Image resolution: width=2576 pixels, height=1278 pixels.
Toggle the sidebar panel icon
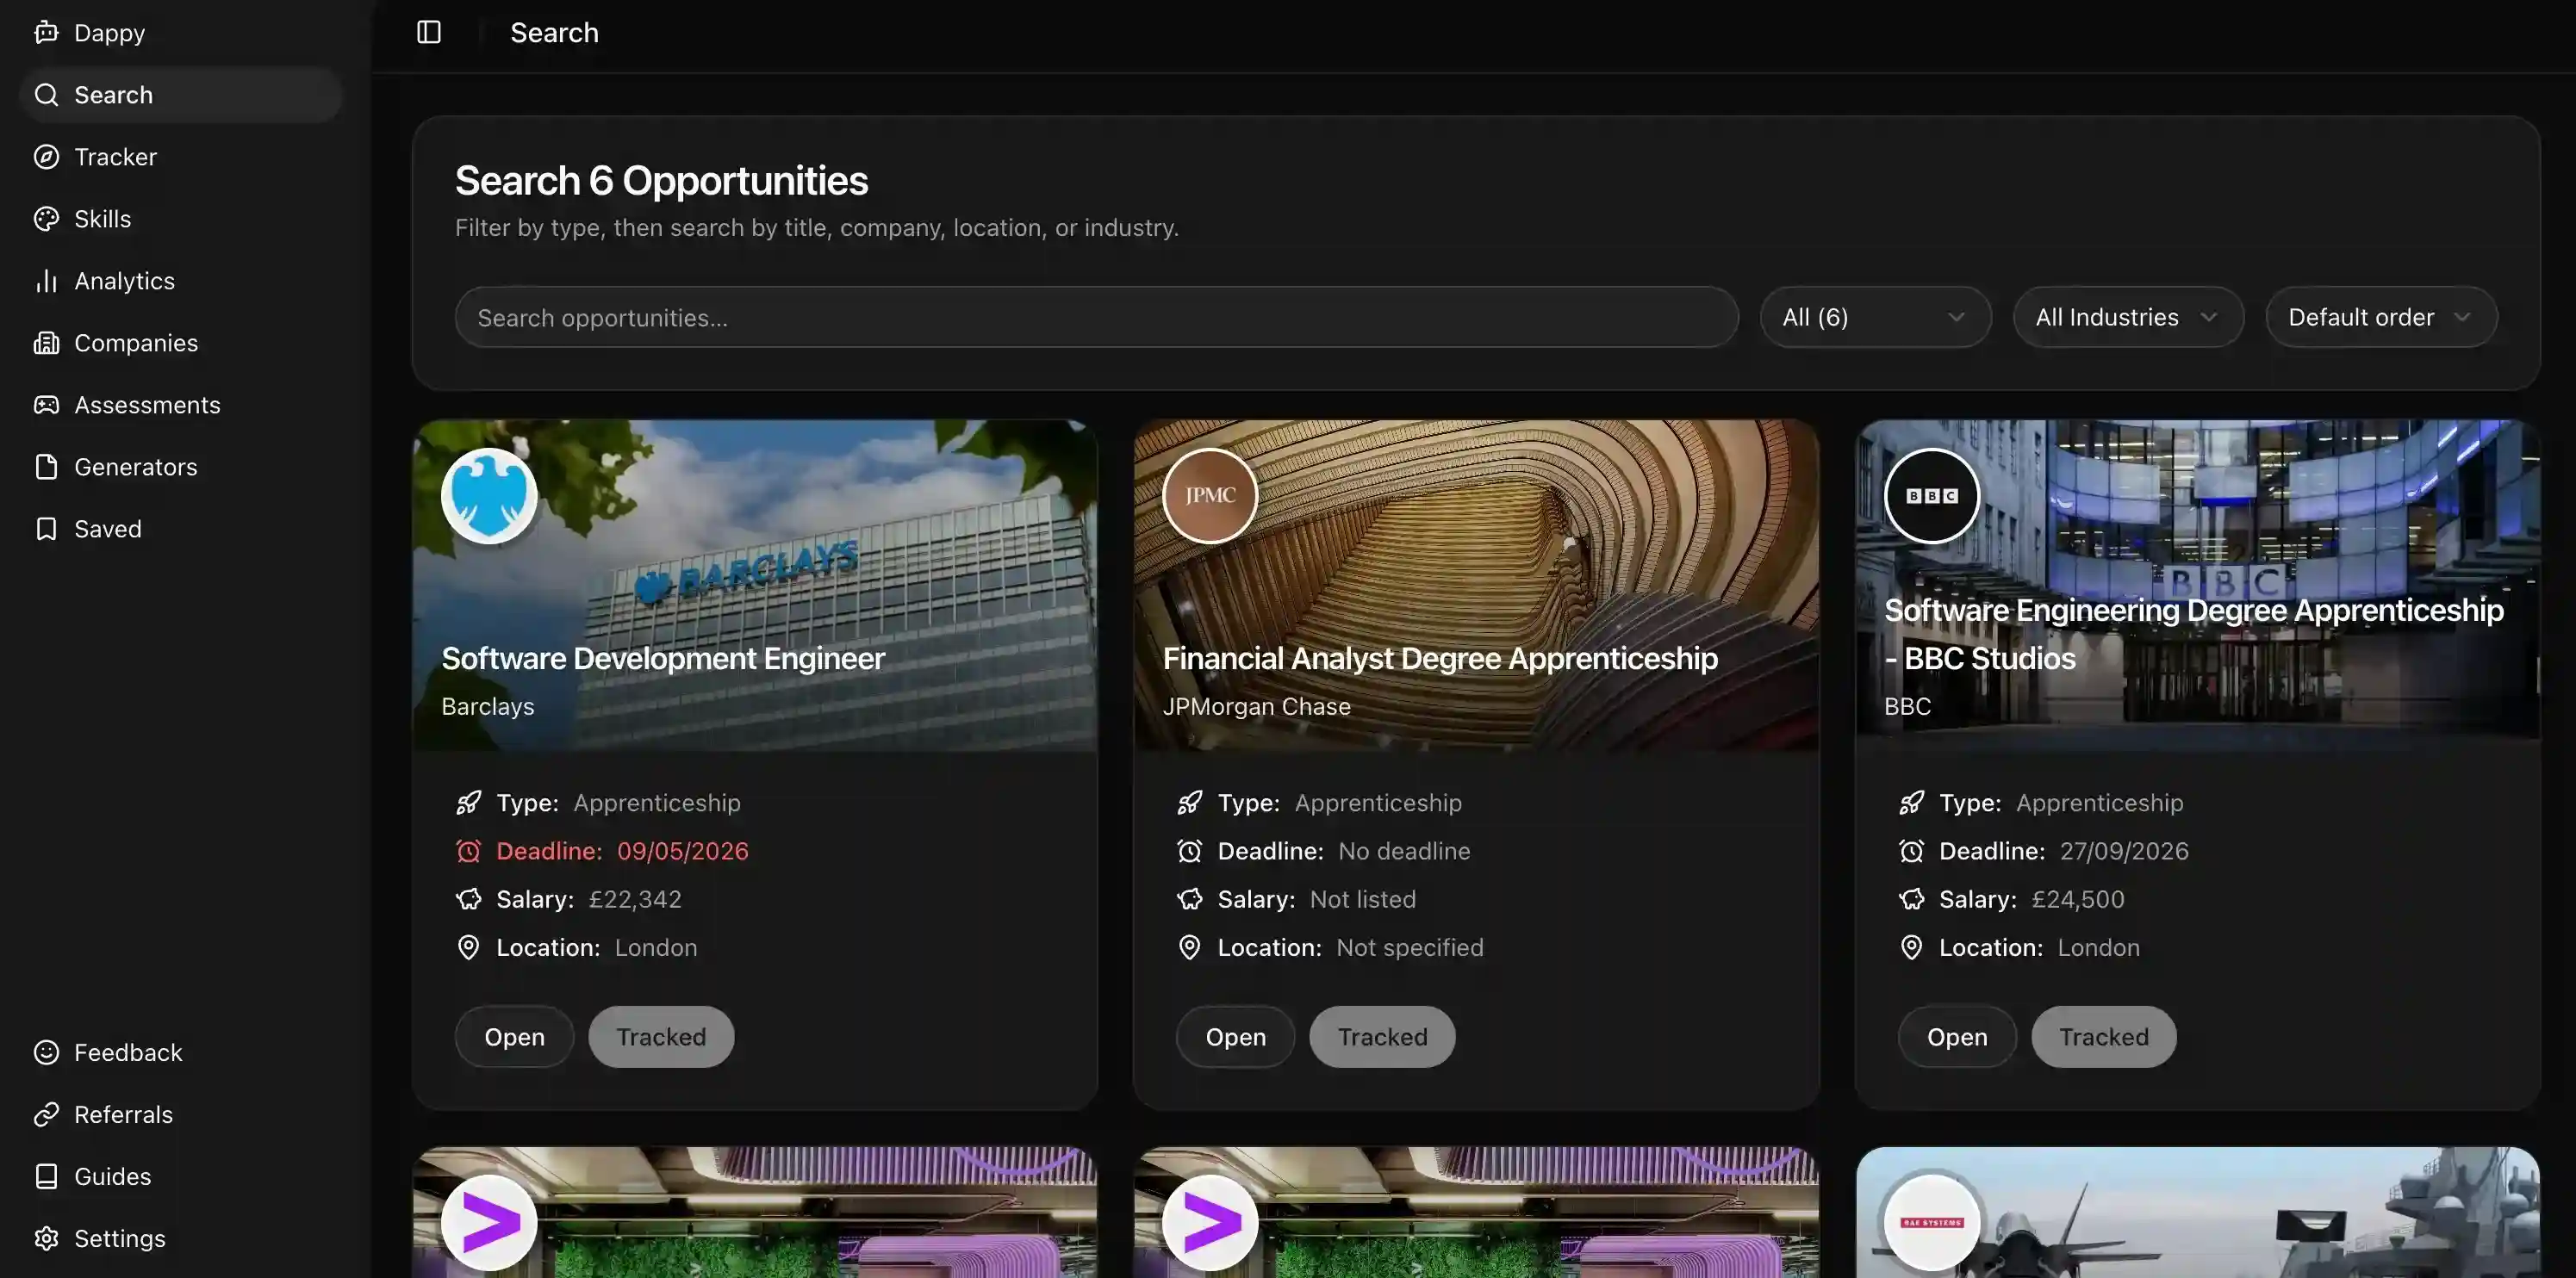429,33
